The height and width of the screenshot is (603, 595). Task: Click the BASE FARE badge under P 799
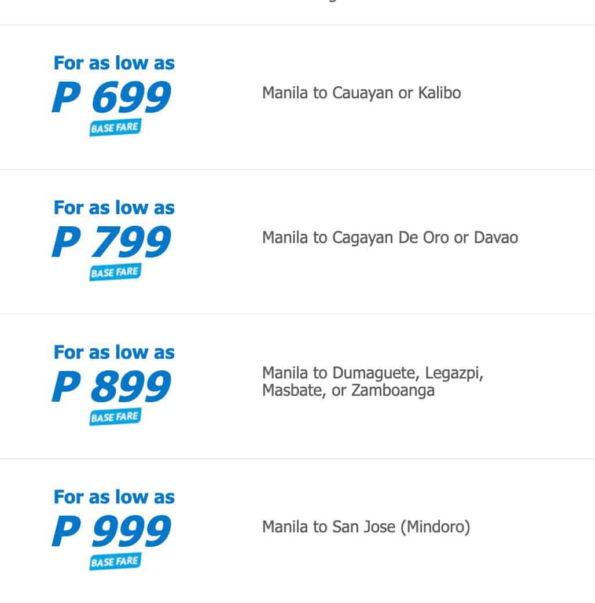pos(115,272)
